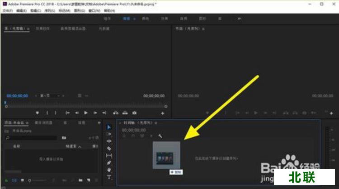Select the Type (T) tool
This screenshot has width=339, height=189.
109,177
